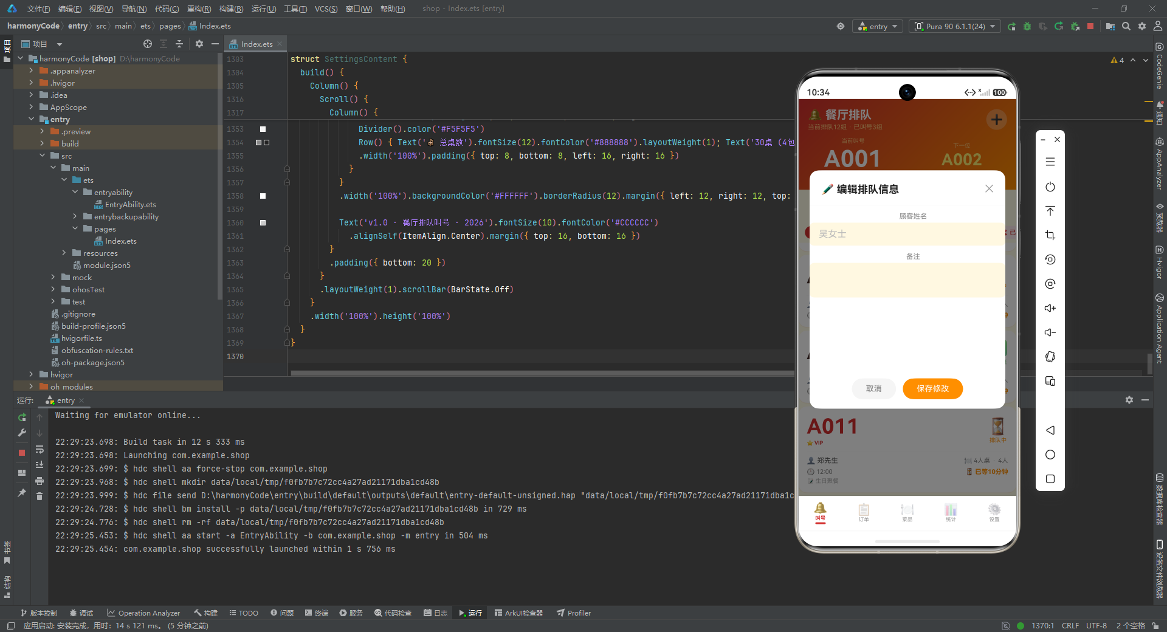Open Index.ets in the Project tree

click(x=120, y=241)
